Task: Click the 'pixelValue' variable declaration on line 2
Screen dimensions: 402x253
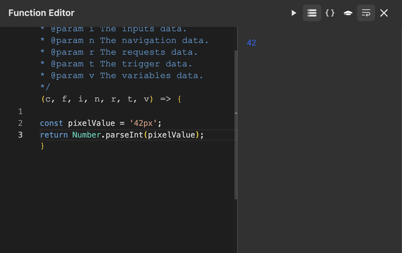Action: pyautogui.click(x=92, y=123)
